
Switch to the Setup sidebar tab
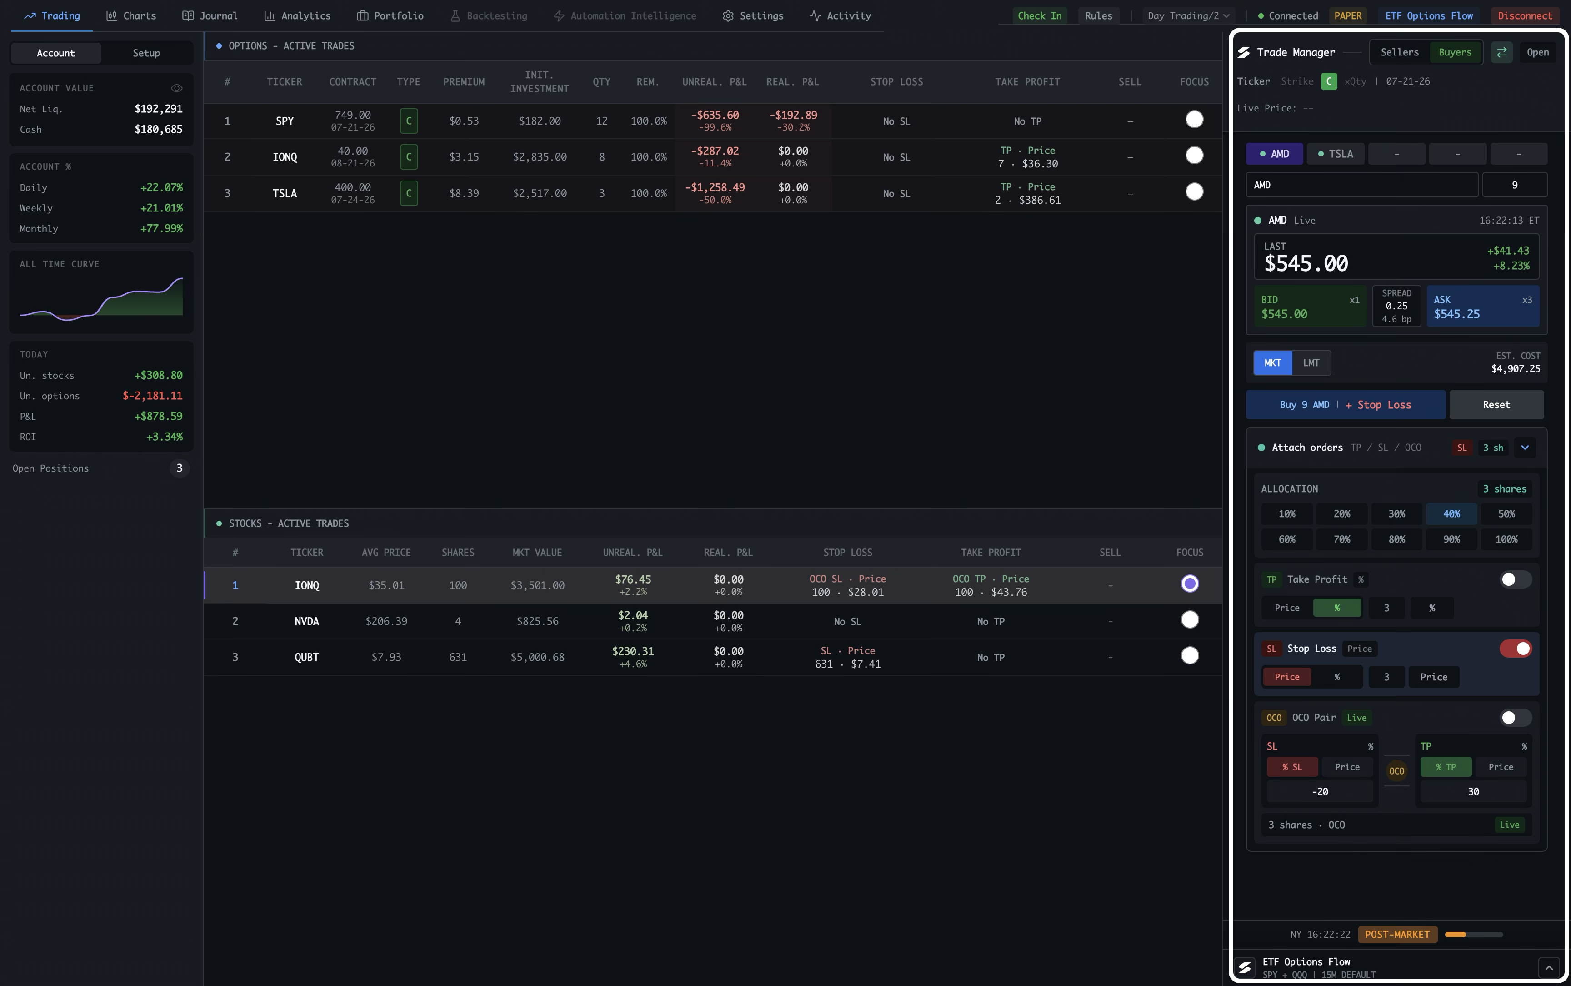click(147, 53)
